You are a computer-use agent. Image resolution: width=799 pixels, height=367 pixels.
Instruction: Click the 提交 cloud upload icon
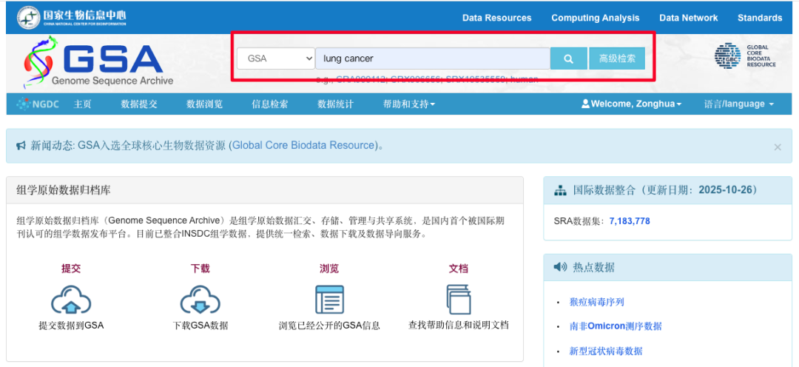tap(71, 299)
